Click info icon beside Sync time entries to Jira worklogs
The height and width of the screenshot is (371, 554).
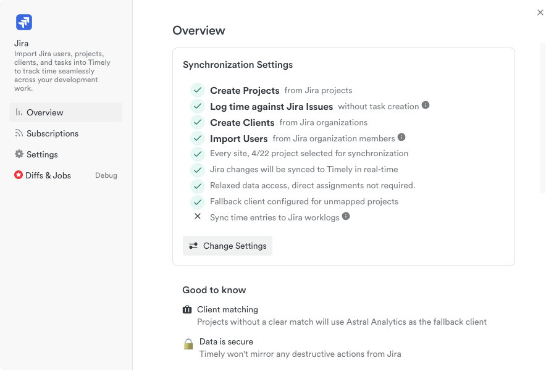pos(346,216)
